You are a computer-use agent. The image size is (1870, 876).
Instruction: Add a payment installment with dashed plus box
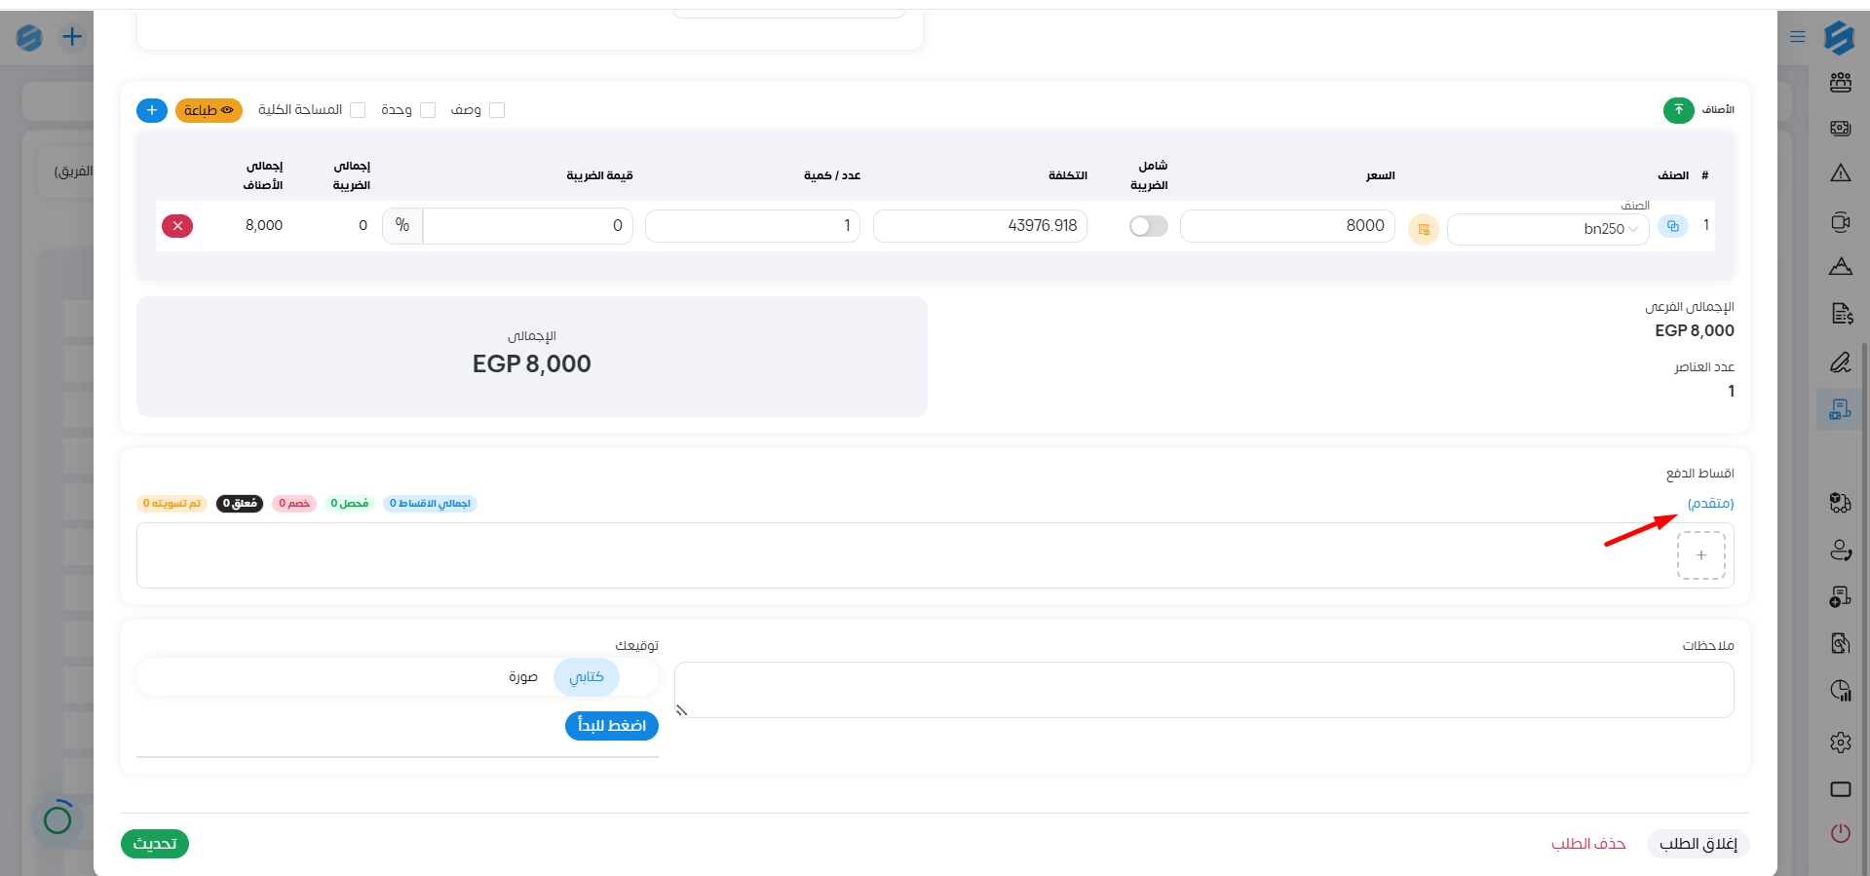tap(1700, 555)
